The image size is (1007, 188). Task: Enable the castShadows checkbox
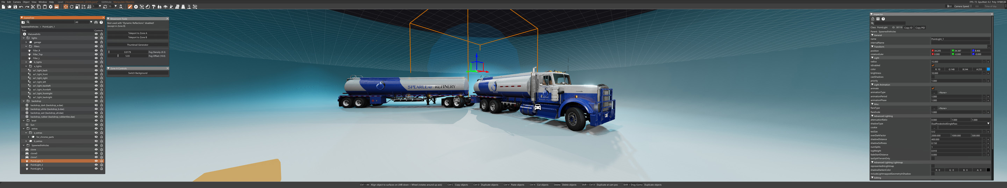click(x=933, y=77)
